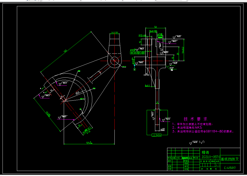Click the 1X45° chamfer callout
247x176 pixels.
(x=172, y=68)
